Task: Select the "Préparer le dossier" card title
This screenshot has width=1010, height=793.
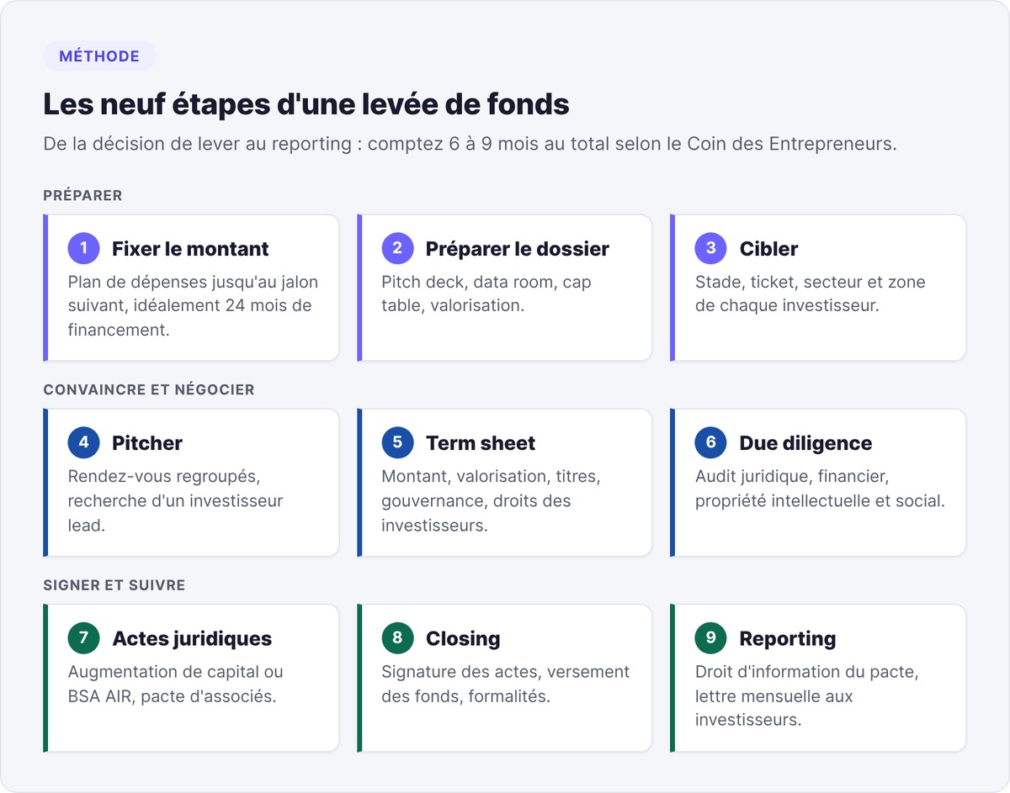Action: click(x=518, y=249)
